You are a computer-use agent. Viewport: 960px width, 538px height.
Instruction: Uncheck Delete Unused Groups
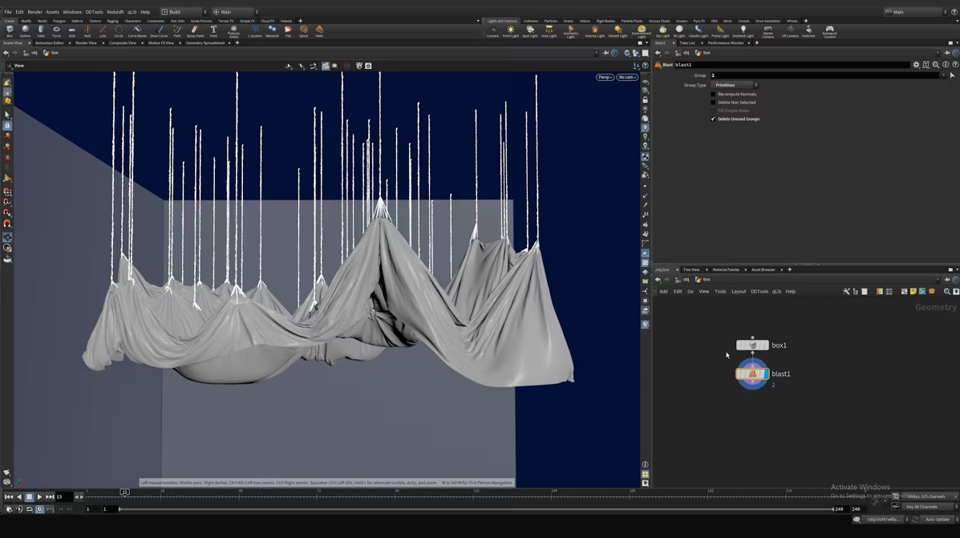713,119
